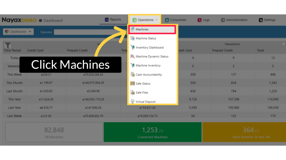Click the Machine Status icon

click(133, 38)
